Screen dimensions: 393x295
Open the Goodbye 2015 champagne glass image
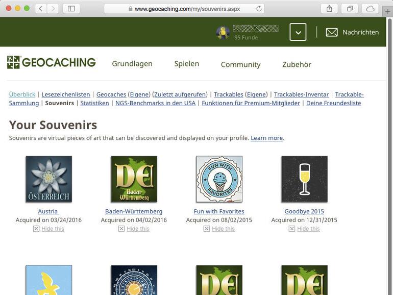305,179
